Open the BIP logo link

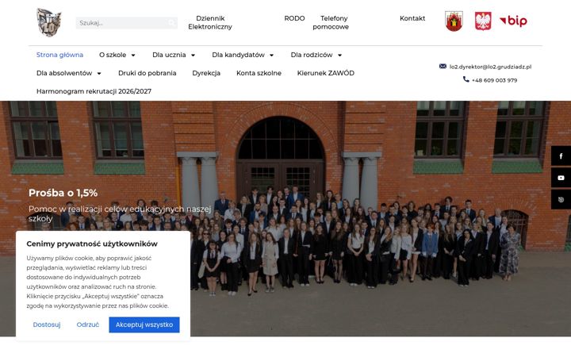[513, 21]
